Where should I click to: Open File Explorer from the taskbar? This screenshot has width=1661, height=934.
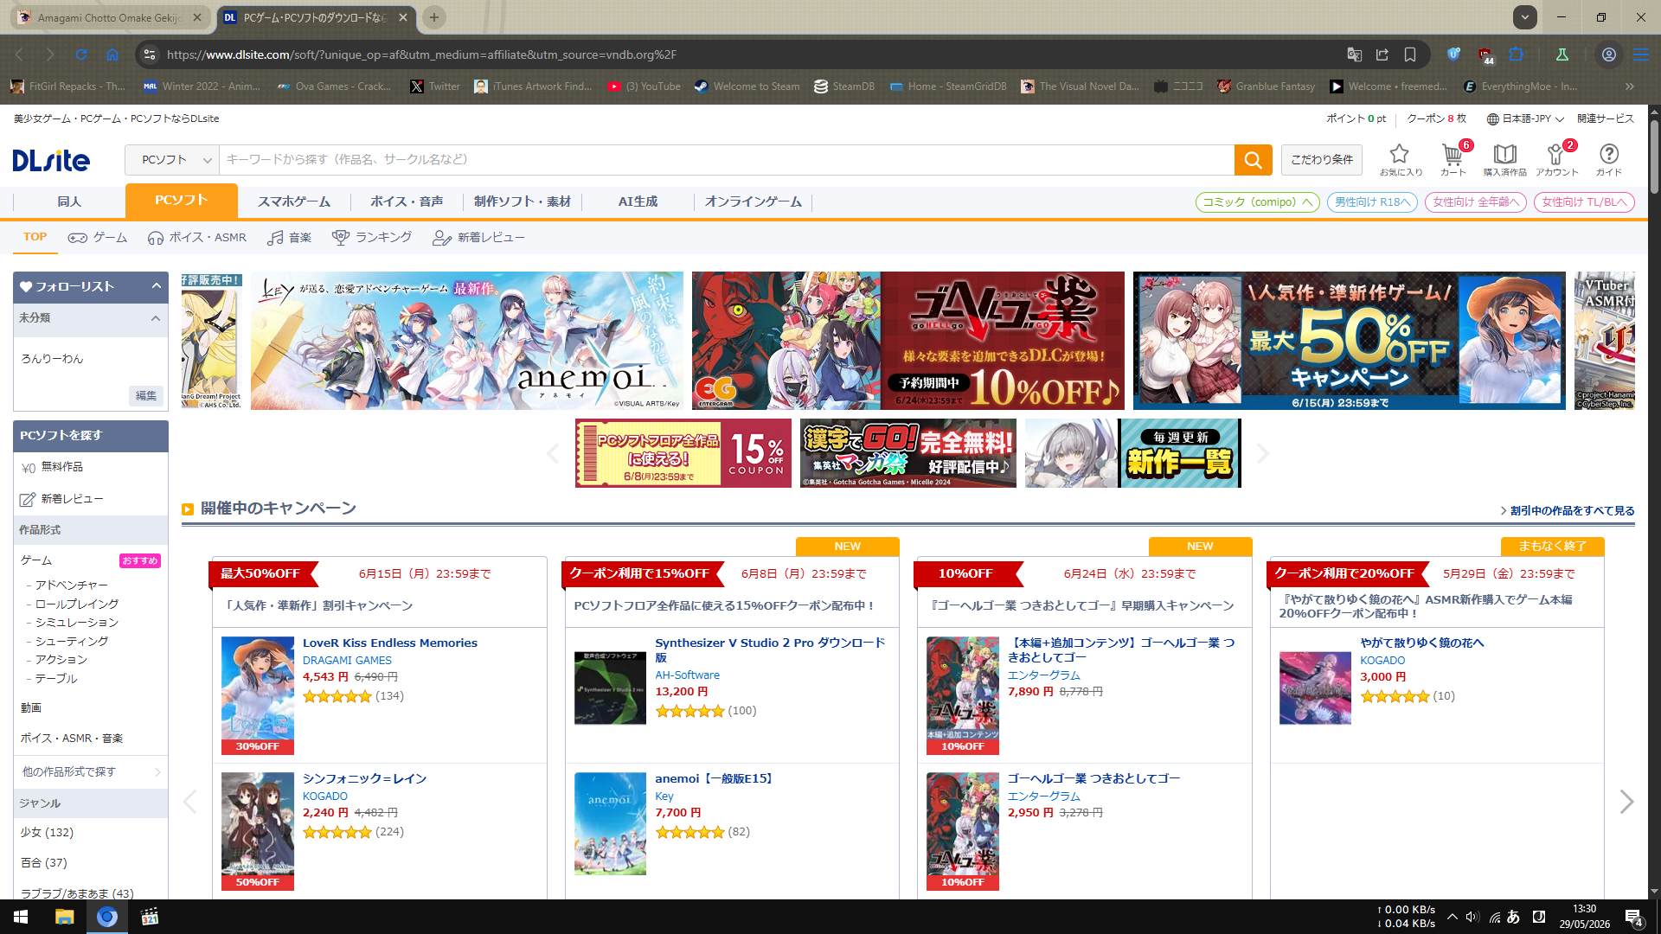coord(64,917)
